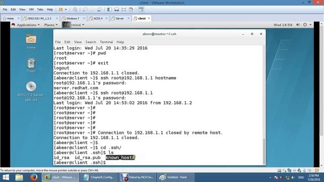Expand the GNOME Places menu

(51, 25)
